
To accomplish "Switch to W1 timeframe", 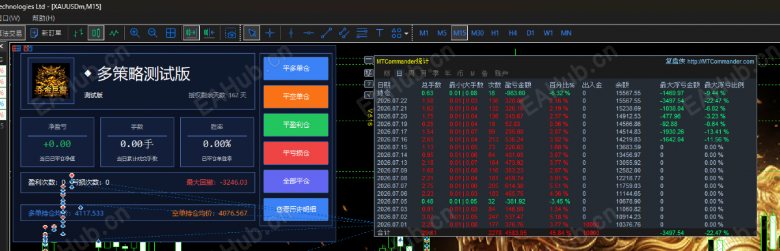I will (548, 33).
